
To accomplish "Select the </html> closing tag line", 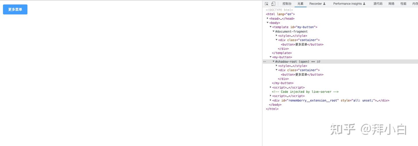I will (x=272, y=109).
